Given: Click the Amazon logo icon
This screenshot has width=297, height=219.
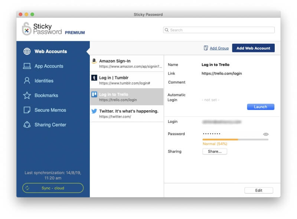Looking at the screenshot, I should (x=94, y=61).
